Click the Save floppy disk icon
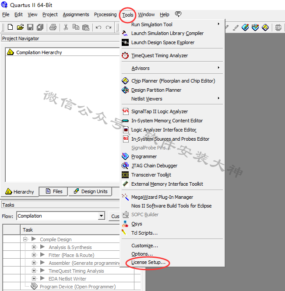 point(30,27)
